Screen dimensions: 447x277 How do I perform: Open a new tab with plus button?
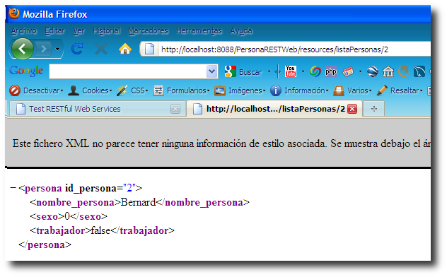click(374, 109)
